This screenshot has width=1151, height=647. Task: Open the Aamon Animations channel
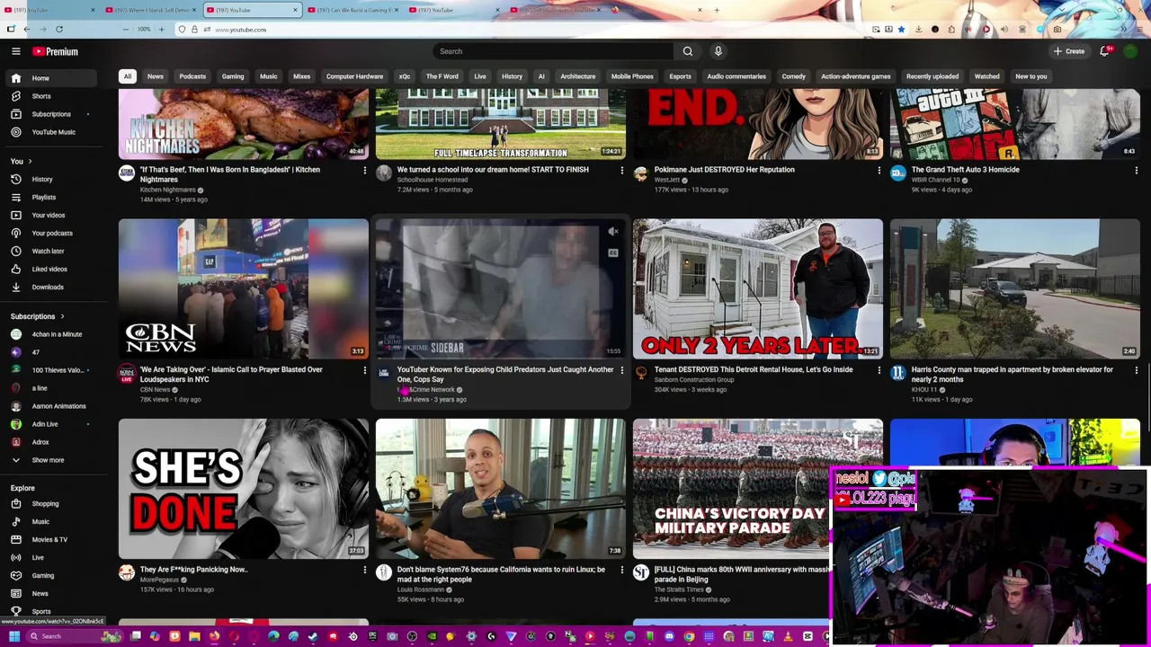pyautogui.click(x=50, y=406)
